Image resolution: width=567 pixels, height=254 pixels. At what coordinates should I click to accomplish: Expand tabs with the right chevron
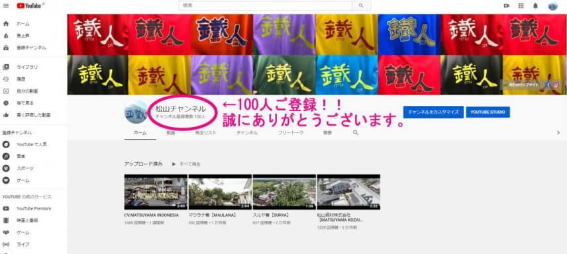point(558,133)
